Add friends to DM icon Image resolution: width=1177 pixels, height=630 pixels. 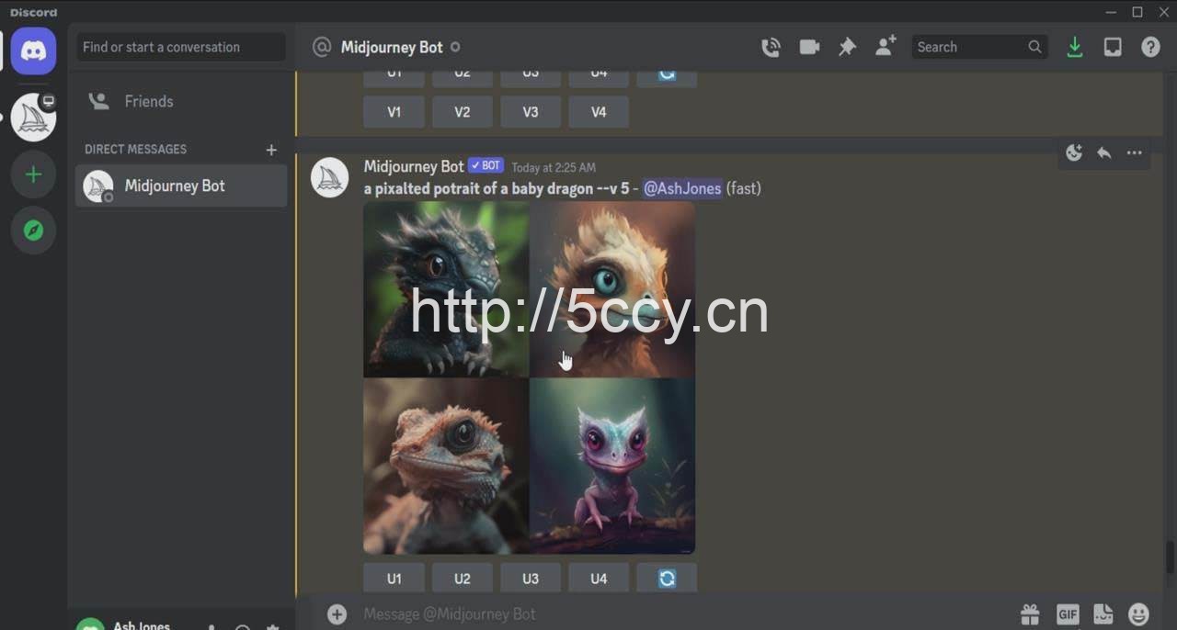pos(886,48)
